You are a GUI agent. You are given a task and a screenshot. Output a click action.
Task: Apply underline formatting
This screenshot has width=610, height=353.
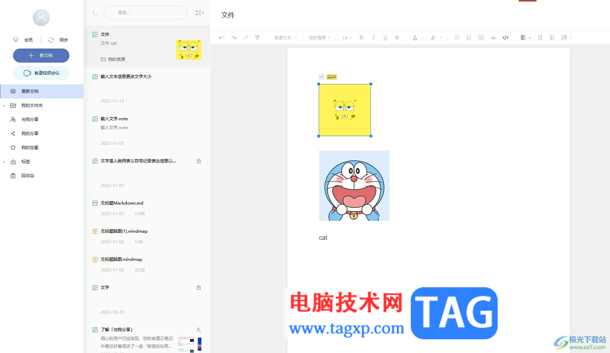[385, 38]
